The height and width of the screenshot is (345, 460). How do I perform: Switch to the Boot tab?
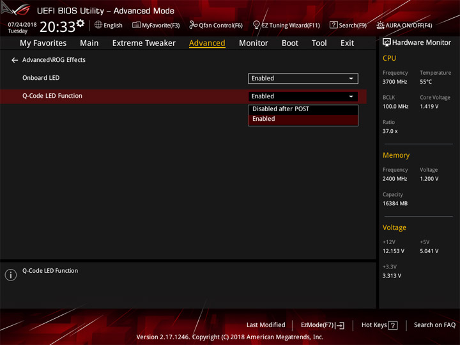(x=290, y=43)
